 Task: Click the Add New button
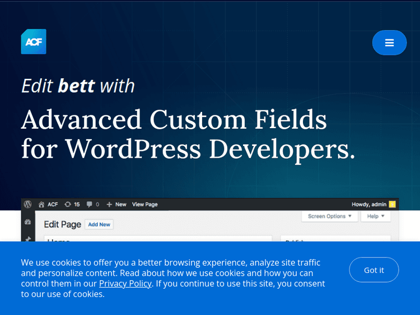[99, 224]
